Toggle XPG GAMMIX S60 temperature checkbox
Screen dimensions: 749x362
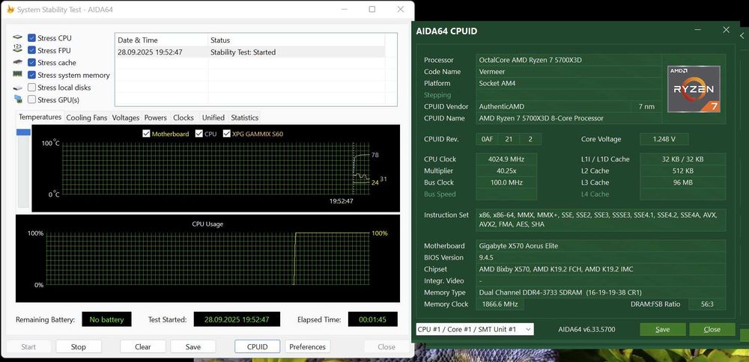[x=226, y=134]
